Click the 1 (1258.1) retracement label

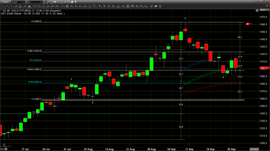[x=36, y=99]
